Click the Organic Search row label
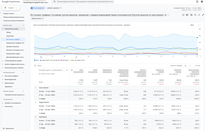Image resolution: width=205 pixels, height=131 pixels. 44,102
